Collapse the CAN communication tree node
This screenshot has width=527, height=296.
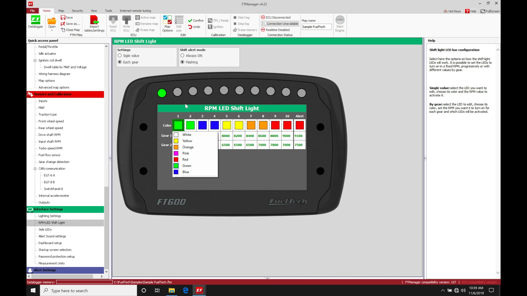point(35,169)
